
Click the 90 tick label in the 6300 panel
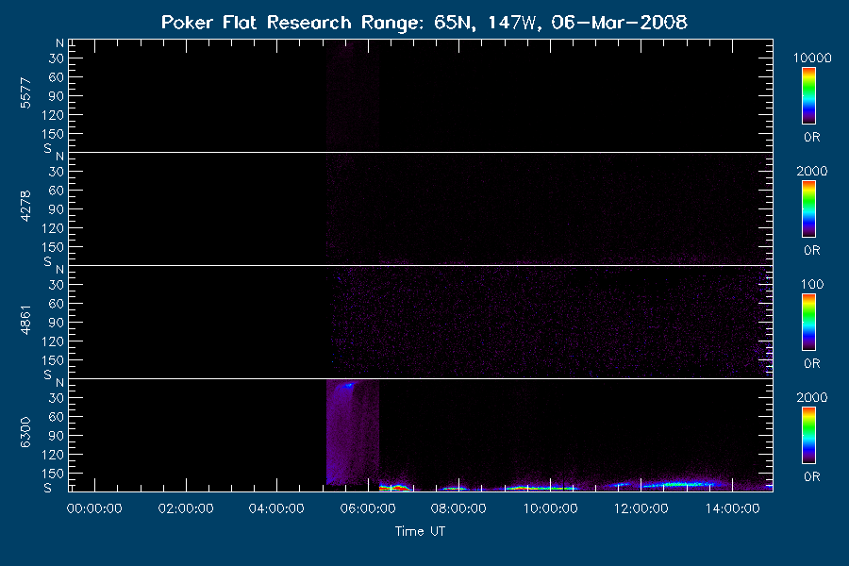click(57, 436)
